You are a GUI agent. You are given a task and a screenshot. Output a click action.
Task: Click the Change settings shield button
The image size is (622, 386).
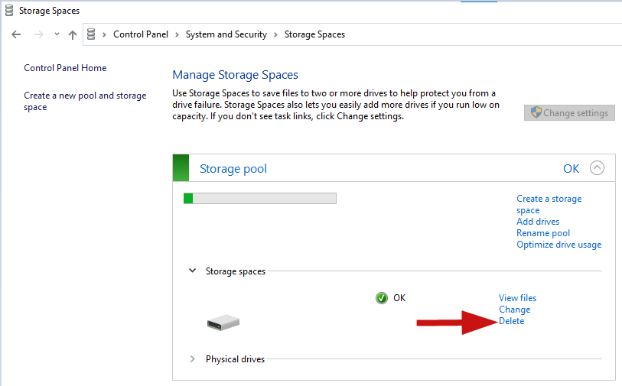pyautogui.click(x=569, y=113)
